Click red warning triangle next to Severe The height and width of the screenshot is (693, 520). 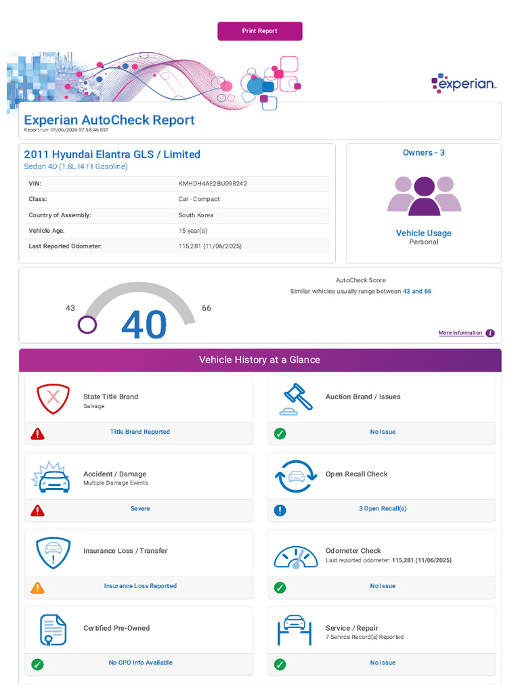point(38,510)
